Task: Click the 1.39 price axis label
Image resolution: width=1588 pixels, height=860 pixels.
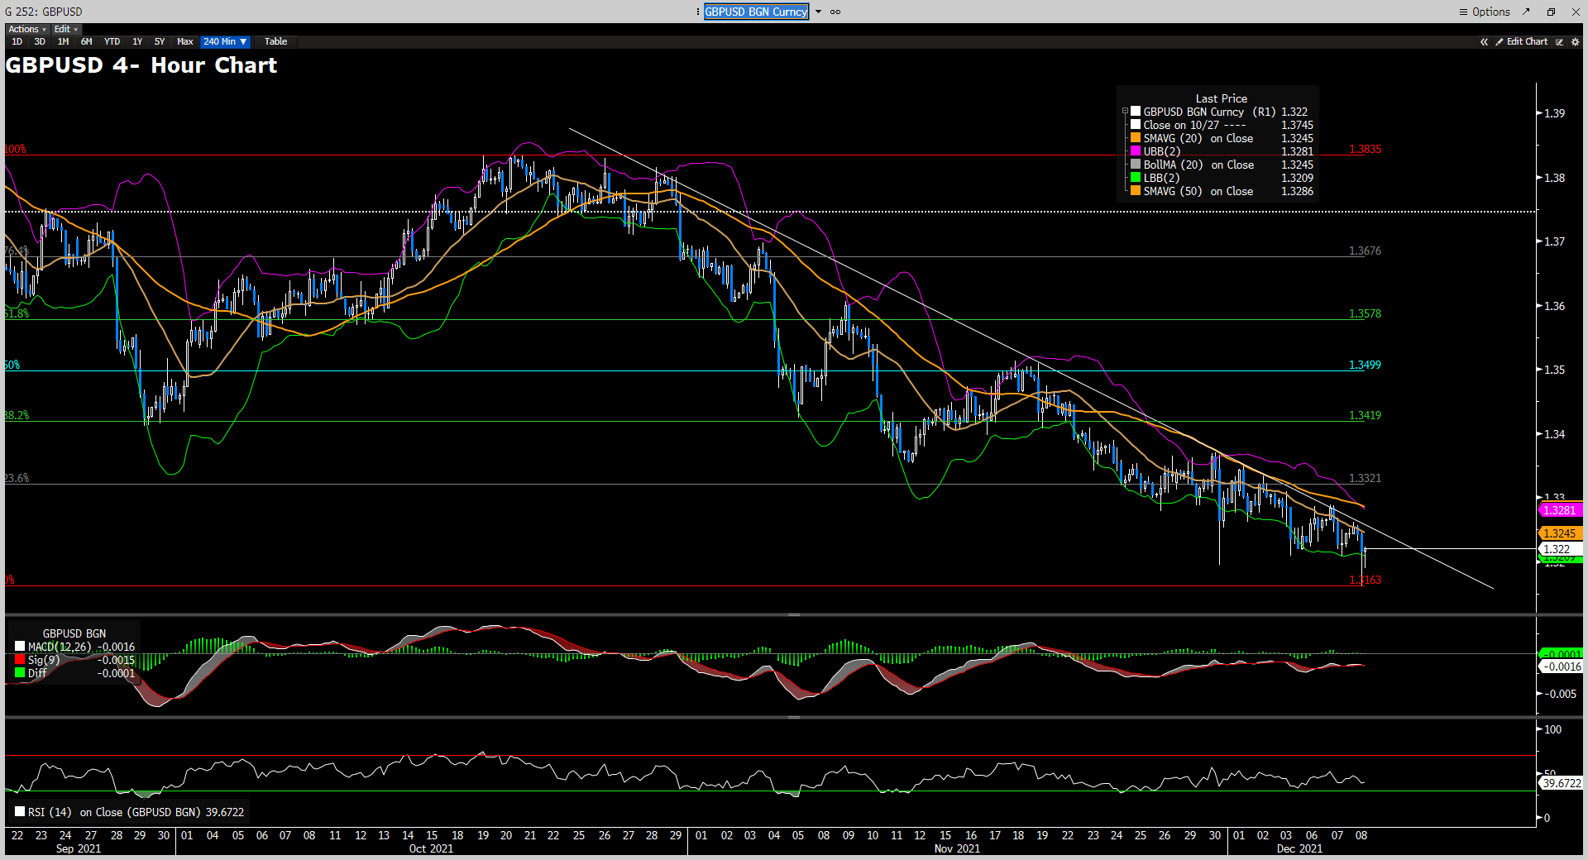Action: (1555, 113)
